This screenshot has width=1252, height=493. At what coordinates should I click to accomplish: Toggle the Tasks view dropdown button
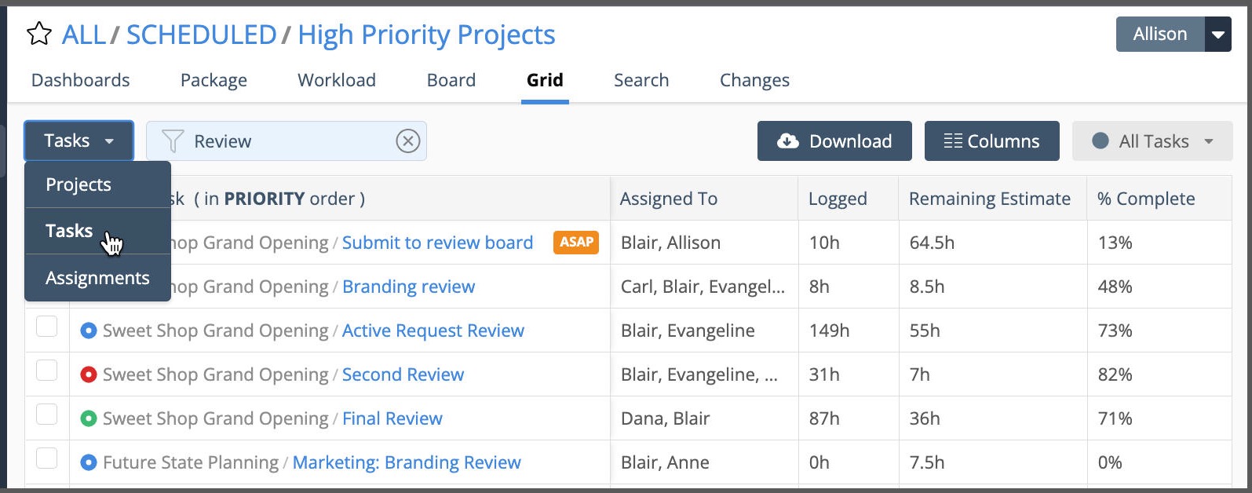point(78,141)
